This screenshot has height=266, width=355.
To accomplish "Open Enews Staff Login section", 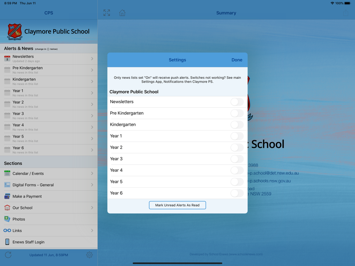I will (49, 242).
